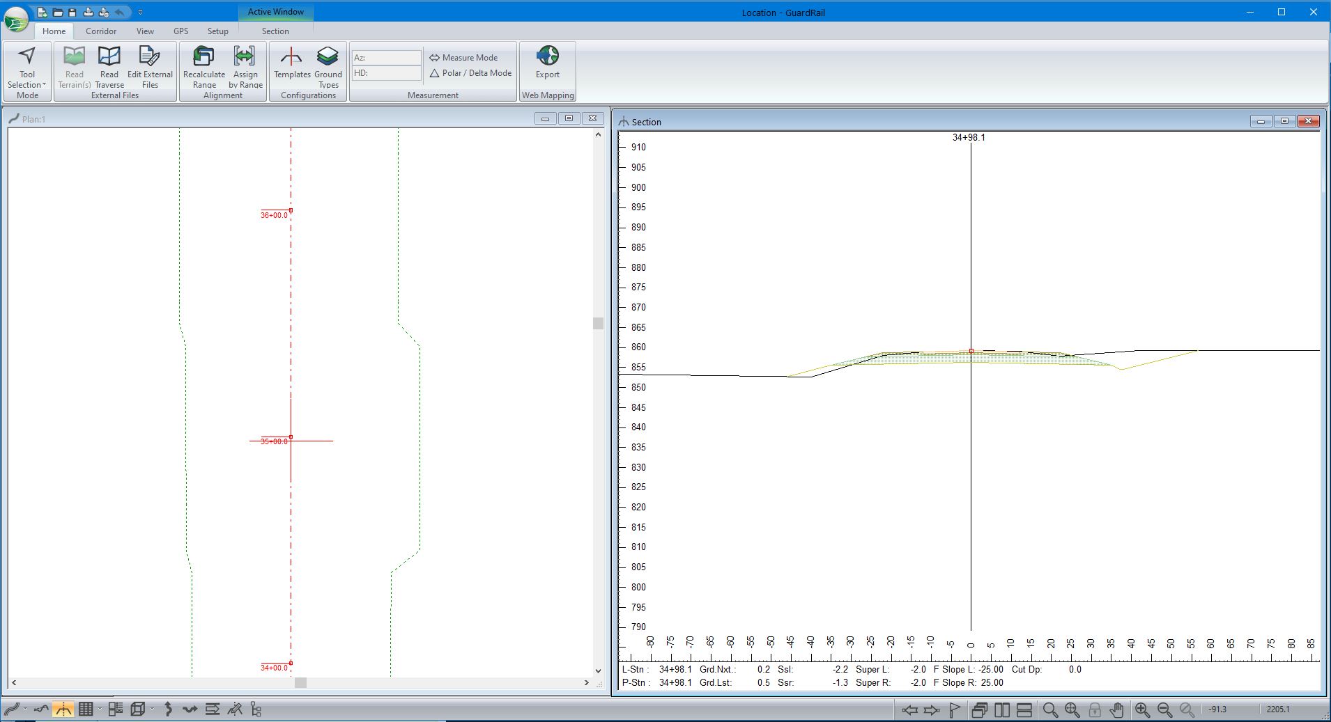Click the previous station left arrow icon
The image size is (1331, 722).
pyautogui.click(x=909, y=710)
